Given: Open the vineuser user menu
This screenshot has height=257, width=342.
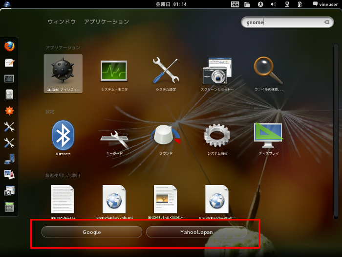Looking at the screenshot, I should click(x=325, y=4).
